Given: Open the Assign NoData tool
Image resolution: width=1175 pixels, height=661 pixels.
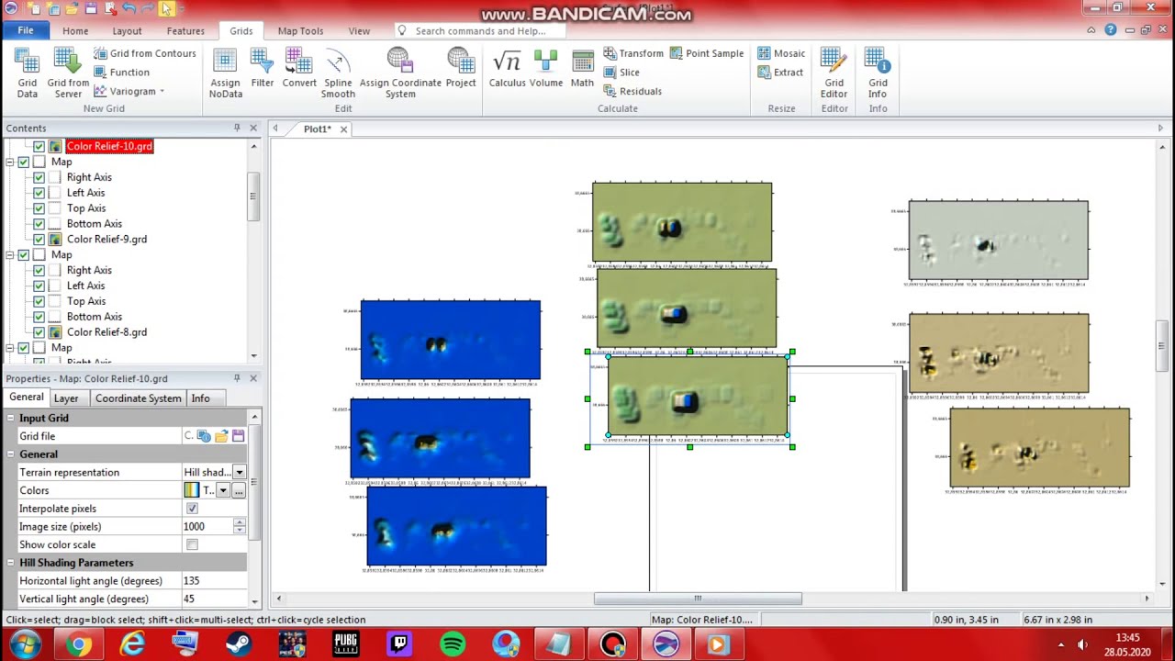Looking at the screenshot, I should [x=225, y=73].
